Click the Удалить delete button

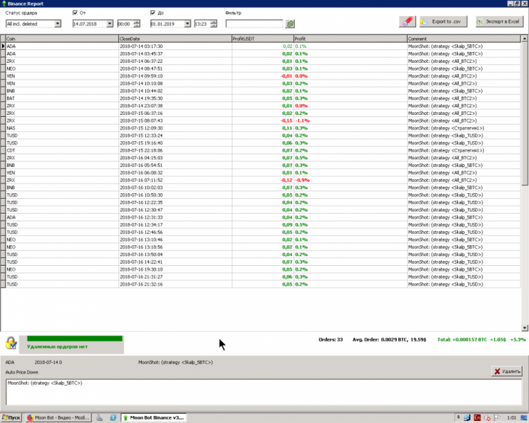(506, 372)
